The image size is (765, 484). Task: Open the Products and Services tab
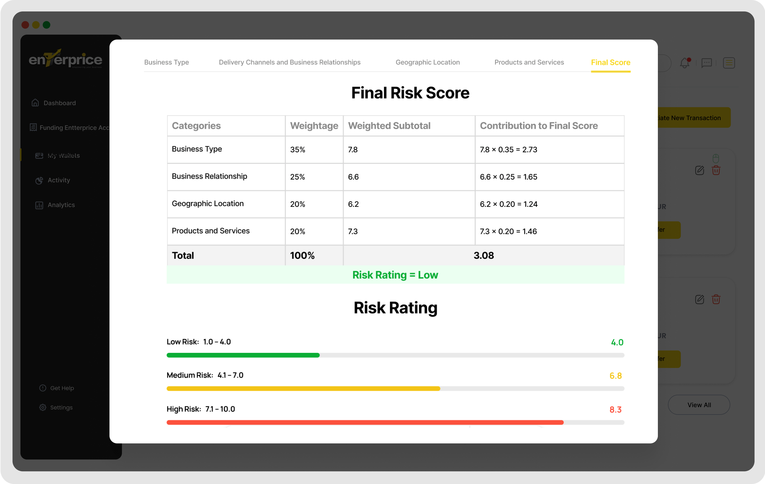(529, 62)
